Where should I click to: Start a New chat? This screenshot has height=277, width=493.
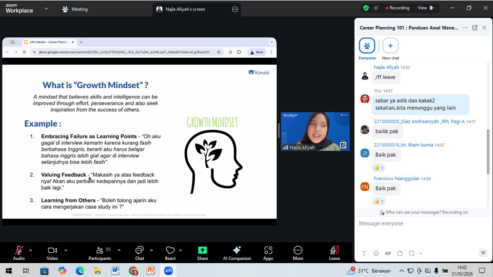390,46
